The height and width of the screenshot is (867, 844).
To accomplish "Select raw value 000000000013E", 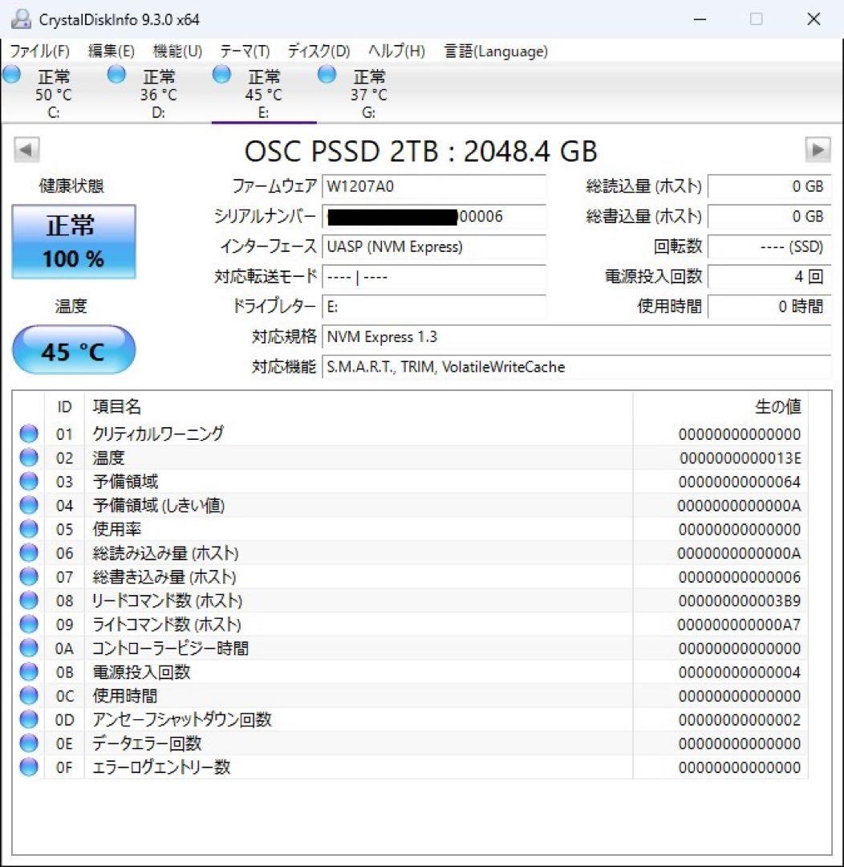I will click(x=740, y=458).
